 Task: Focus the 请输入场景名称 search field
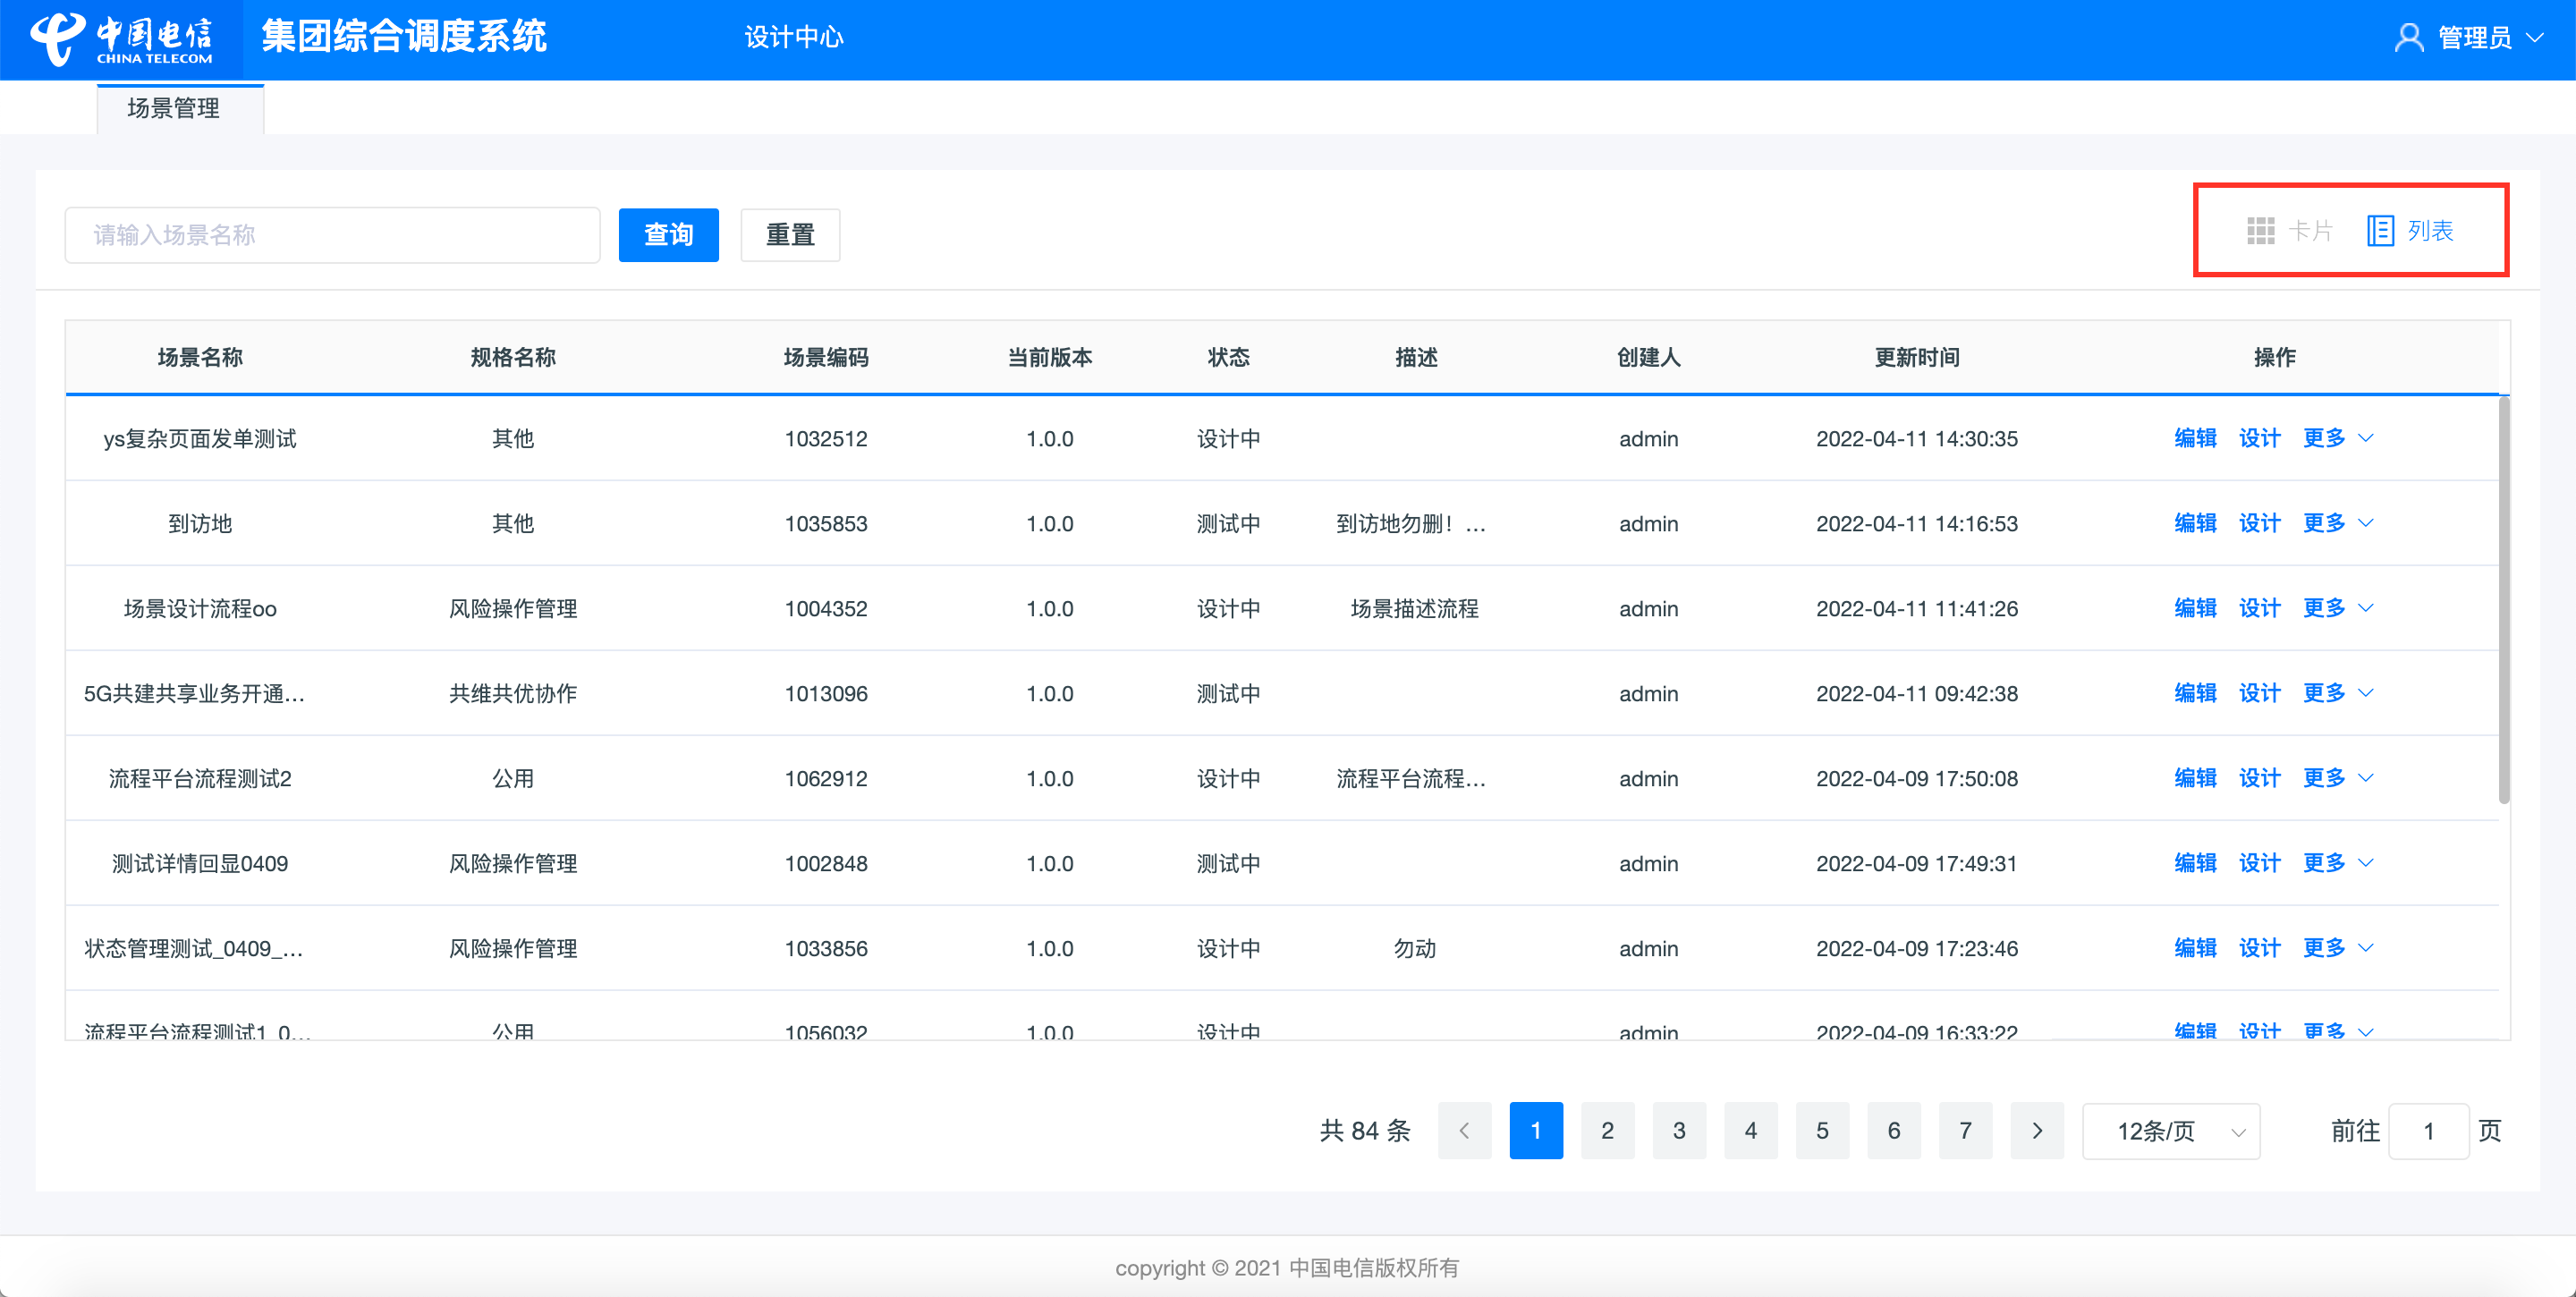[332, 235]
